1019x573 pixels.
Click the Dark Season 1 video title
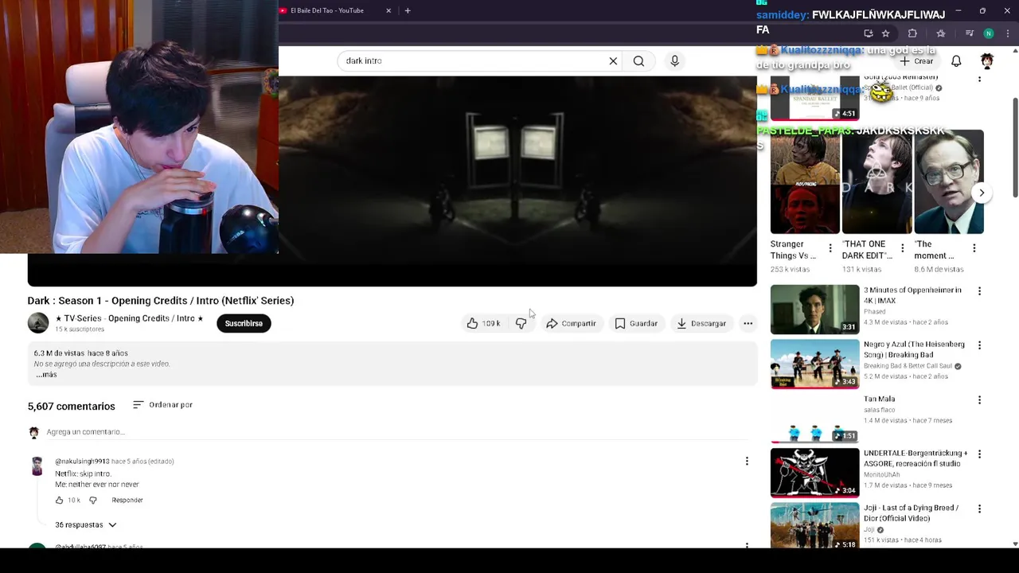tap(161, 301)
